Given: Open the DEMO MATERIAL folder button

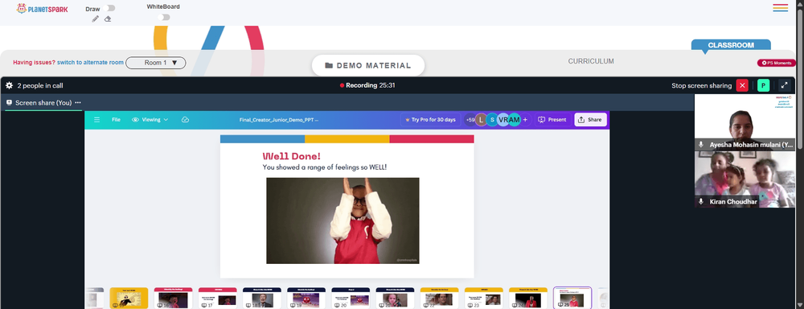Looking at the screenshot, I should 368,65.
